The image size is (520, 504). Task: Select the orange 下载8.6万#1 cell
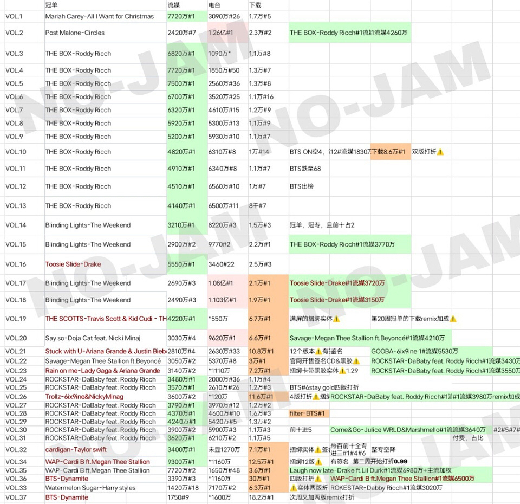click(391, 152)
